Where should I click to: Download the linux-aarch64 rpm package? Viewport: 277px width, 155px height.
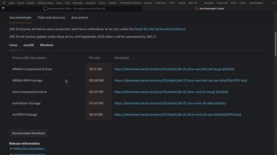(167, 81)
